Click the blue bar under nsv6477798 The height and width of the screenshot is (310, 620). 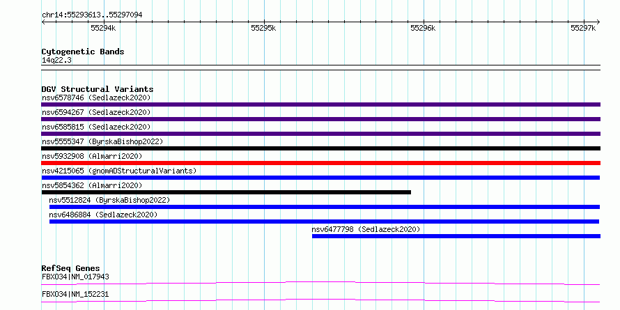pyautogui.click(x=456, y=236)
